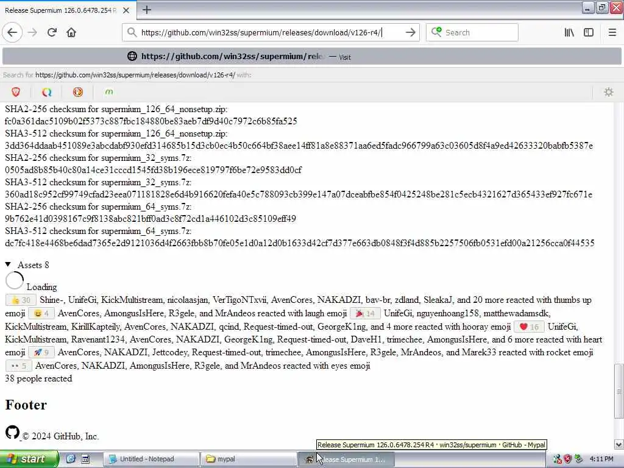Search with the green Mojeek engine icon

click(109, 93)
